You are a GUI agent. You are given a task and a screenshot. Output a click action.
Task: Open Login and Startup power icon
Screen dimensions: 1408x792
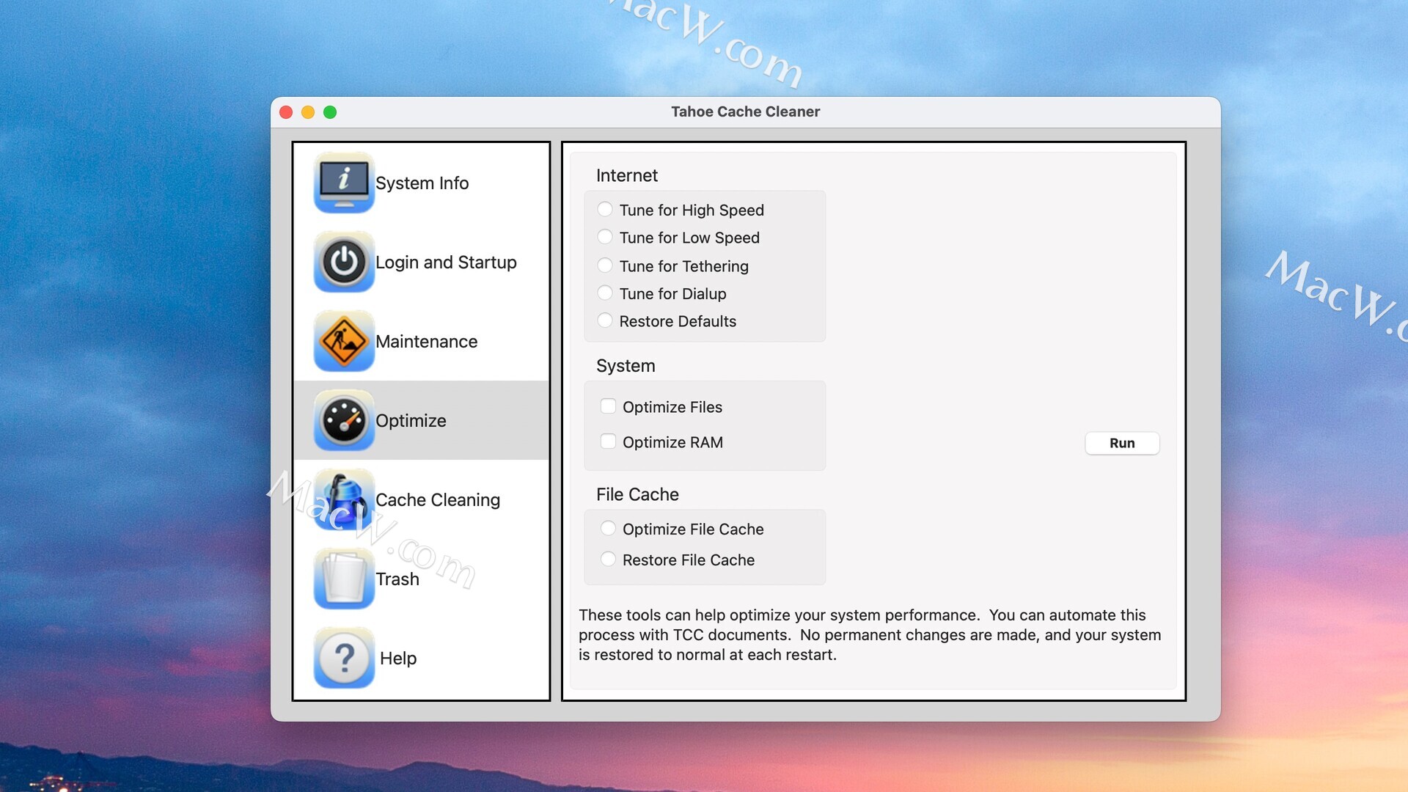point(344,262)
